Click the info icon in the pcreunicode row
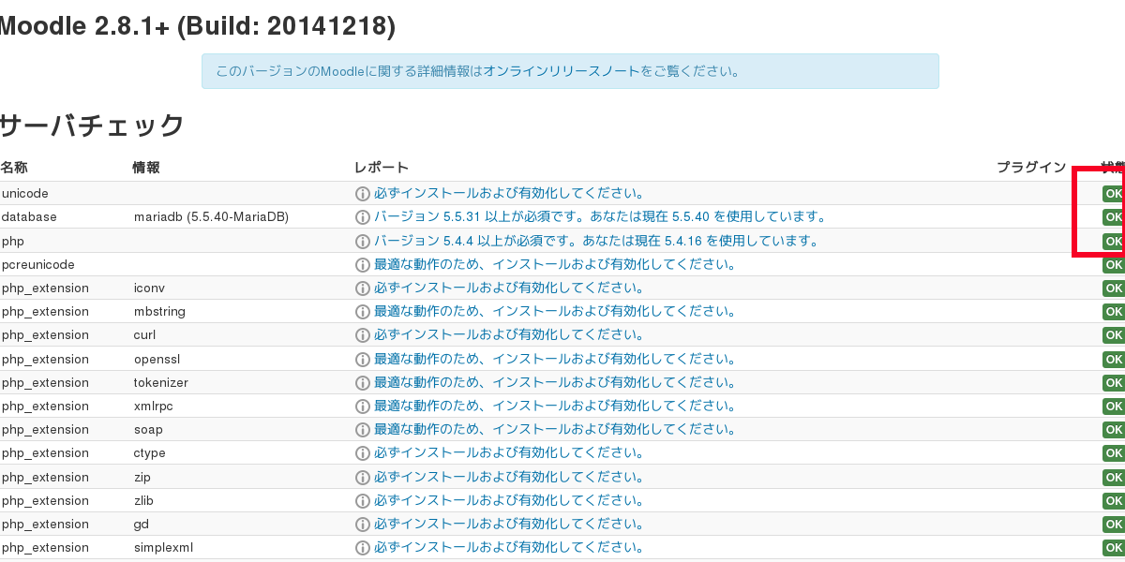Image resolution: width=1125 pixels, height=562 pixels. tap(363, 265)
